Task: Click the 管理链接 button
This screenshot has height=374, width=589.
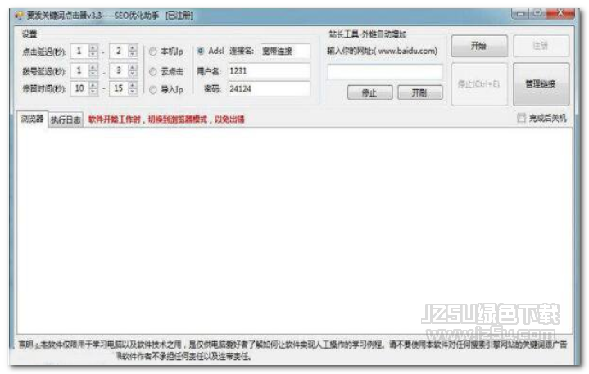Action: [541, 83]
